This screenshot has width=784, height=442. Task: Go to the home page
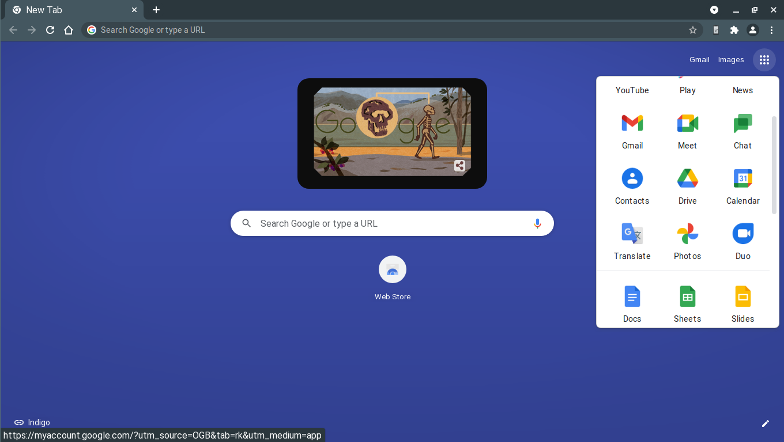pyautogui.click(x=69, y=30)
